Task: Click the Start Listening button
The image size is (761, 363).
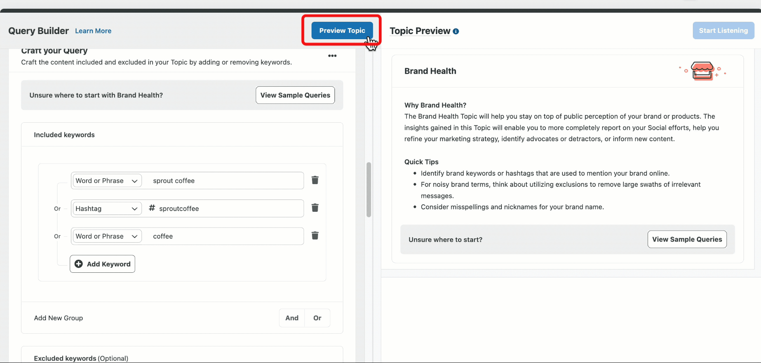Action: pos(723,30)
